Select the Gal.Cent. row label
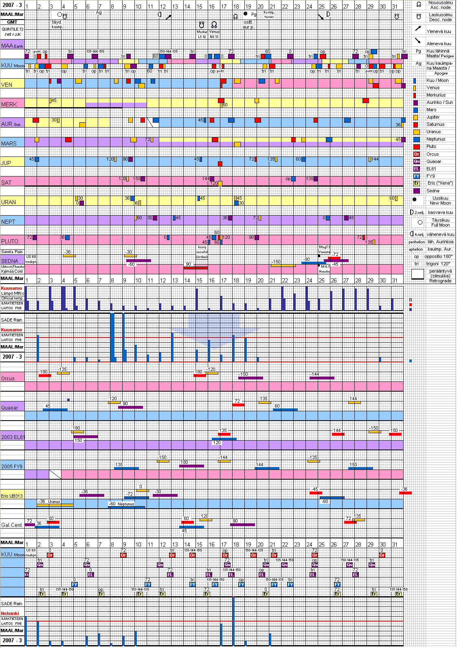 point(12,525)
